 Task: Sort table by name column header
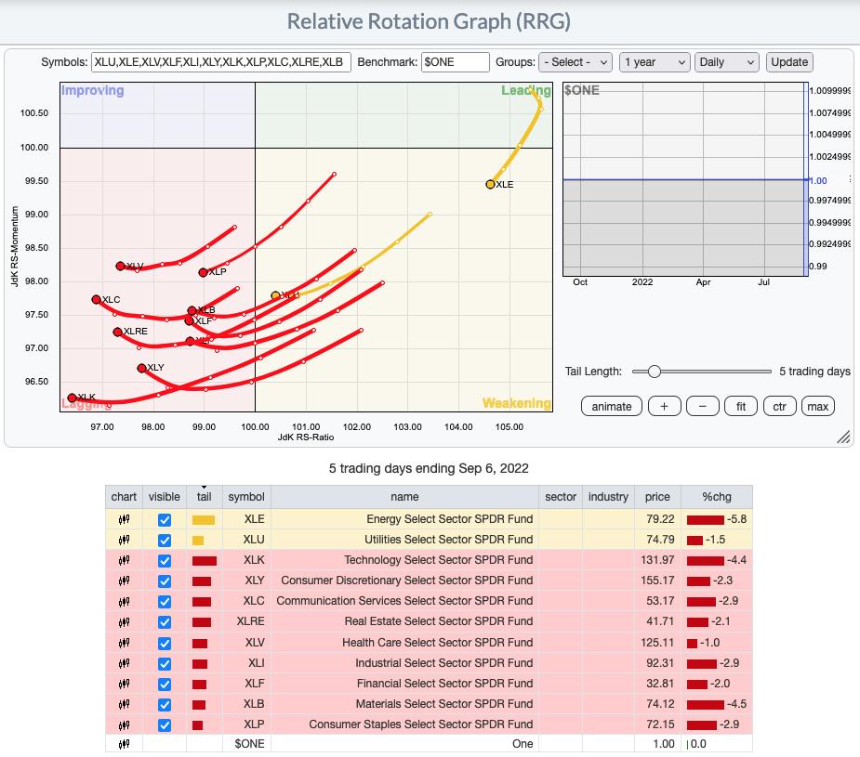404,497
